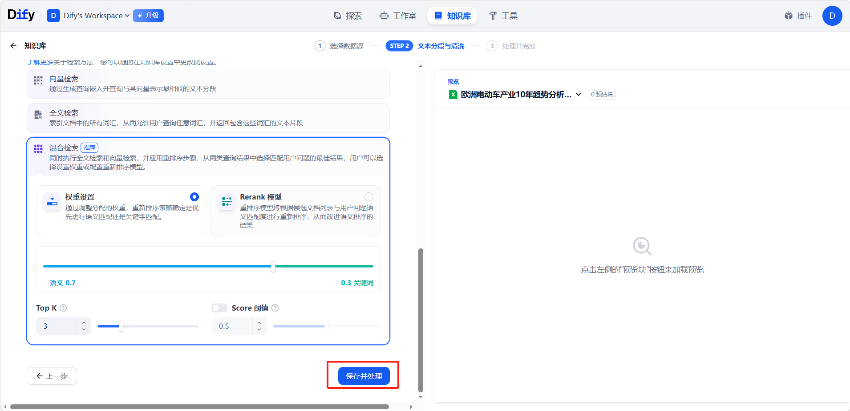Increase Top K value with stepper
The height and width of the screenshot is (411, 850).
(x=84, y=323)
